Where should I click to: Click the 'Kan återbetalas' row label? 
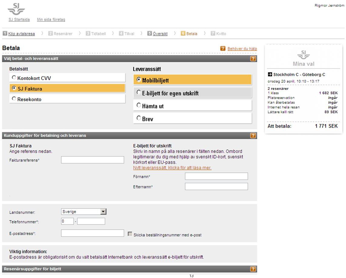pos(281,102)
